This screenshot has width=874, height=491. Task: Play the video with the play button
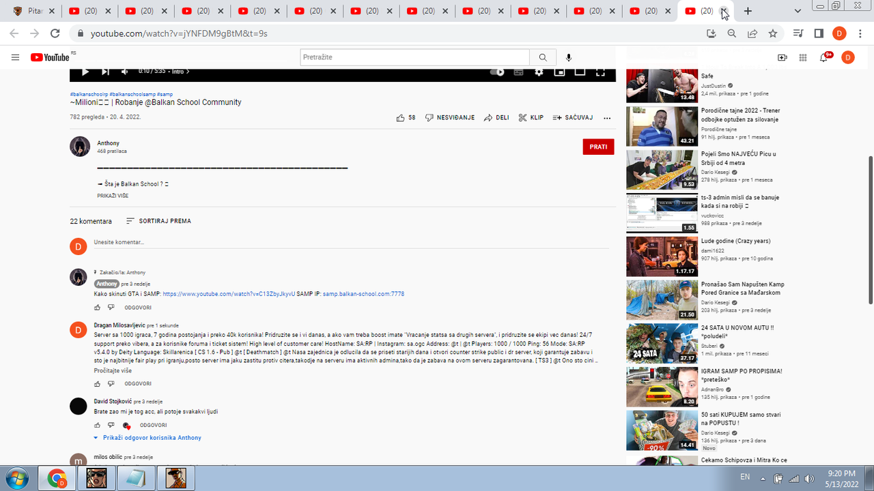coord(85,72)
